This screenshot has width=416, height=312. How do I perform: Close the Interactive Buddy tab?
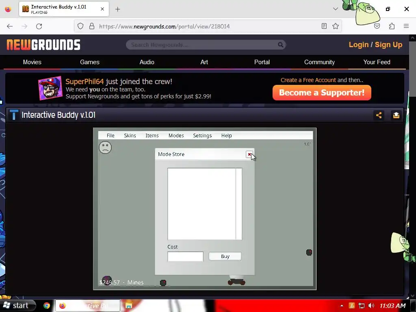(102, 9)
